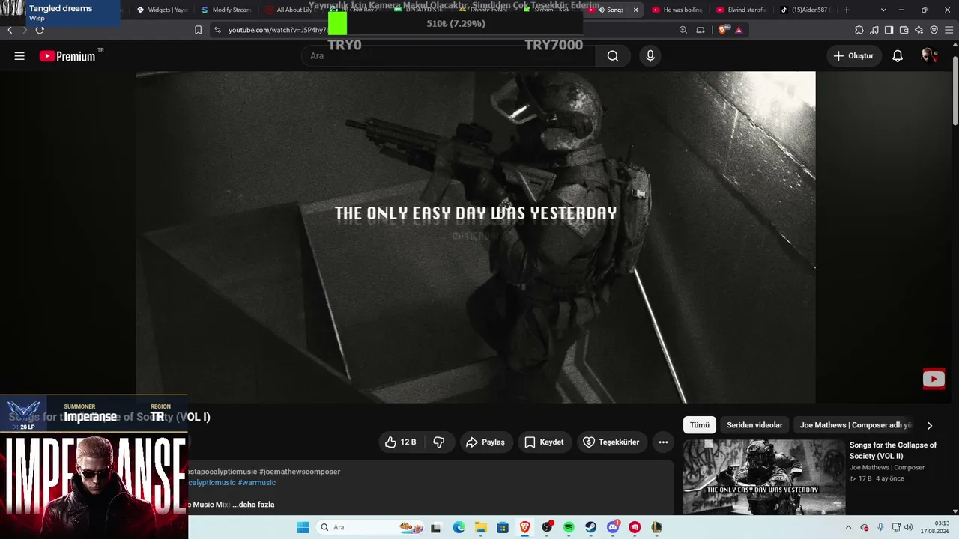Close the active 'Songs' browser tab

pos(636,10)
